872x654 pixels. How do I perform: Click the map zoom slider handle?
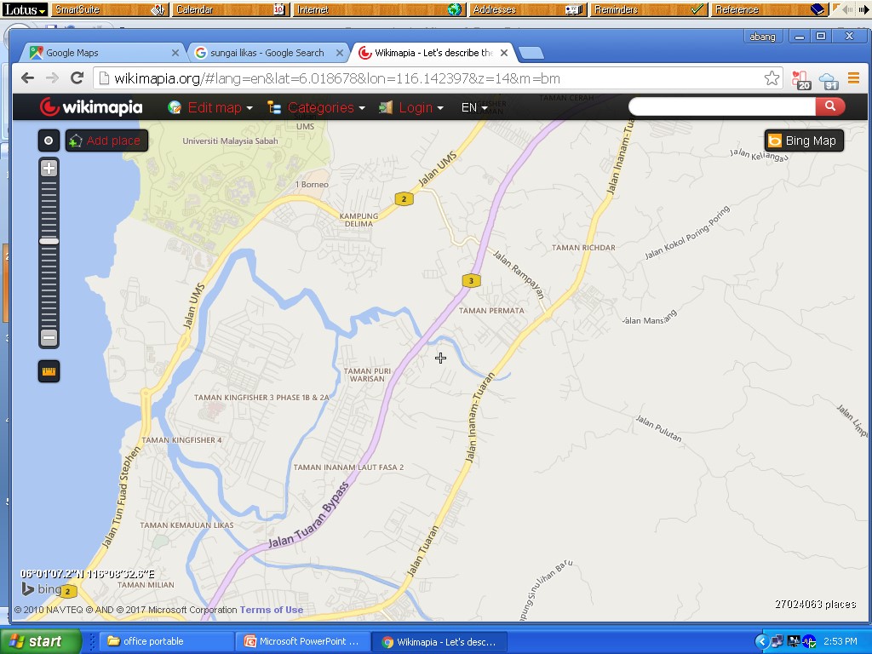[x=49, y=242]
